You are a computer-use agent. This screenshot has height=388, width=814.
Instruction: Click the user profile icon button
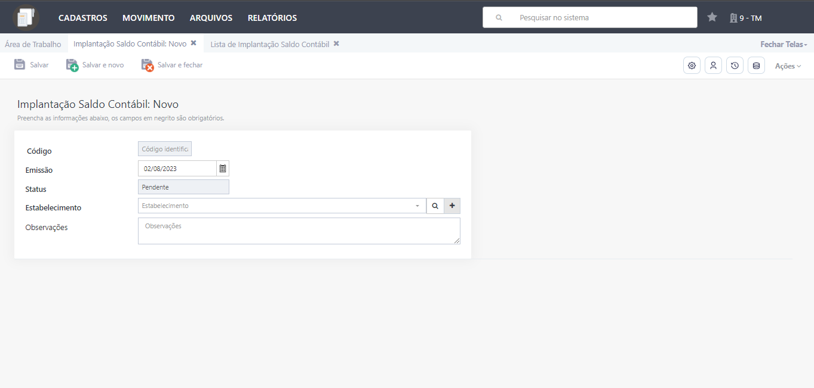click(713, 66)
